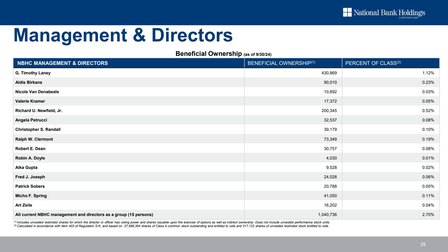Click the Regulation S-K footnote text
448x252 pixels.
coord(171,226)
